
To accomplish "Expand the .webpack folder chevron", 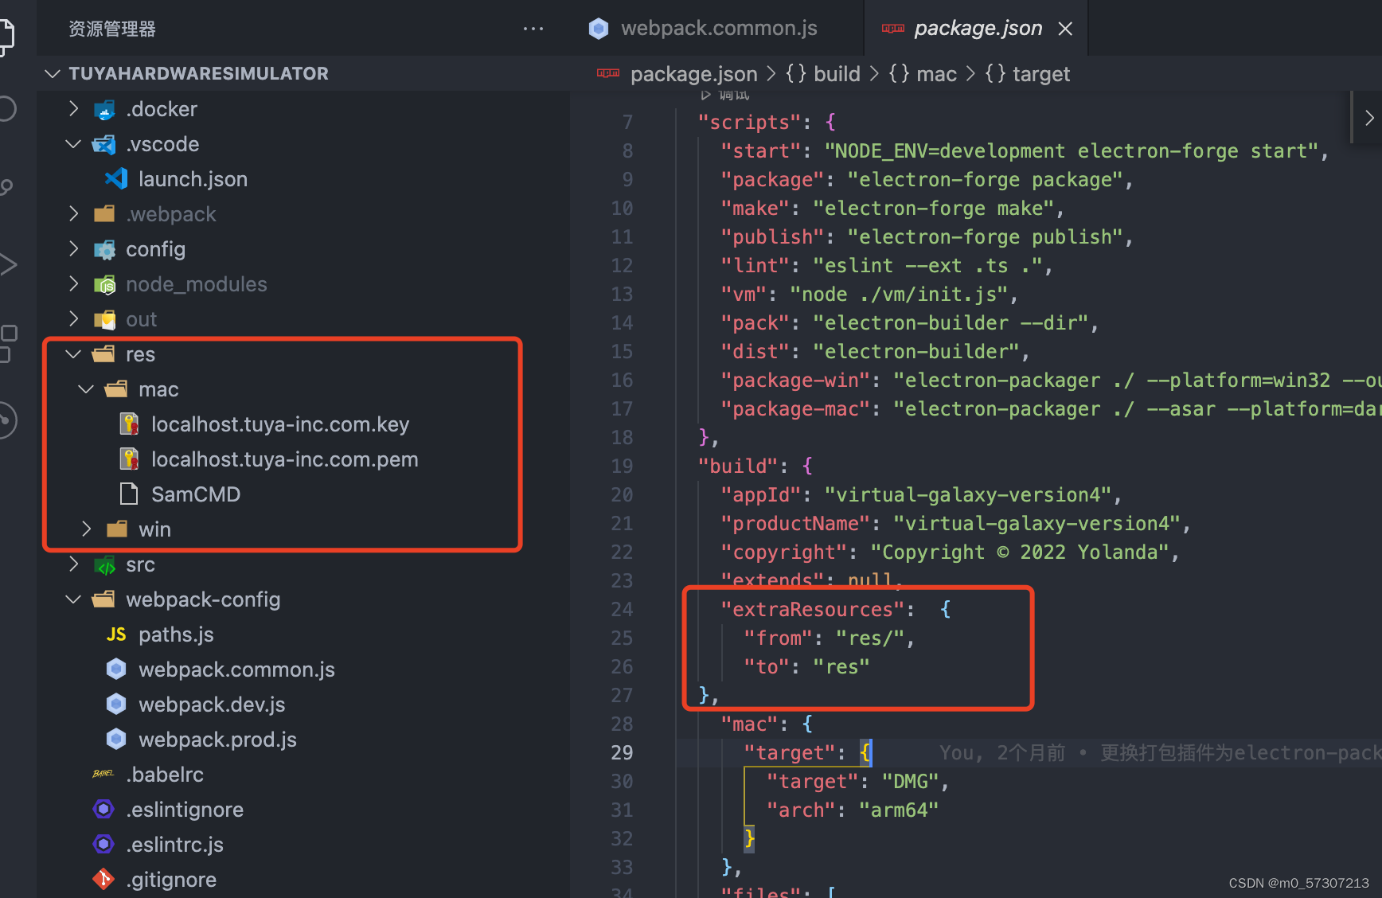I will coord(73,214).
